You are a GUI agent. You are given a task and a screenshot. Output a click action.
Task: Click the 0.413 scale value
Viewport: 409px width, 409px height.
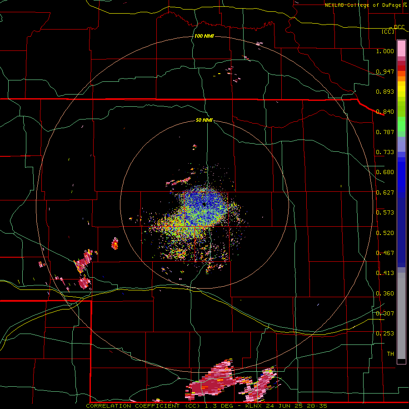(x=385, y=273)
